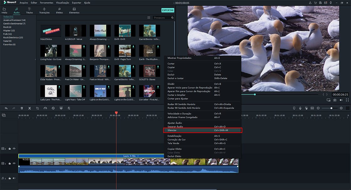The height and width of the screenshot is (190, 351).
Task: Select Silenciar in the context menu
Action: (202, 130)
